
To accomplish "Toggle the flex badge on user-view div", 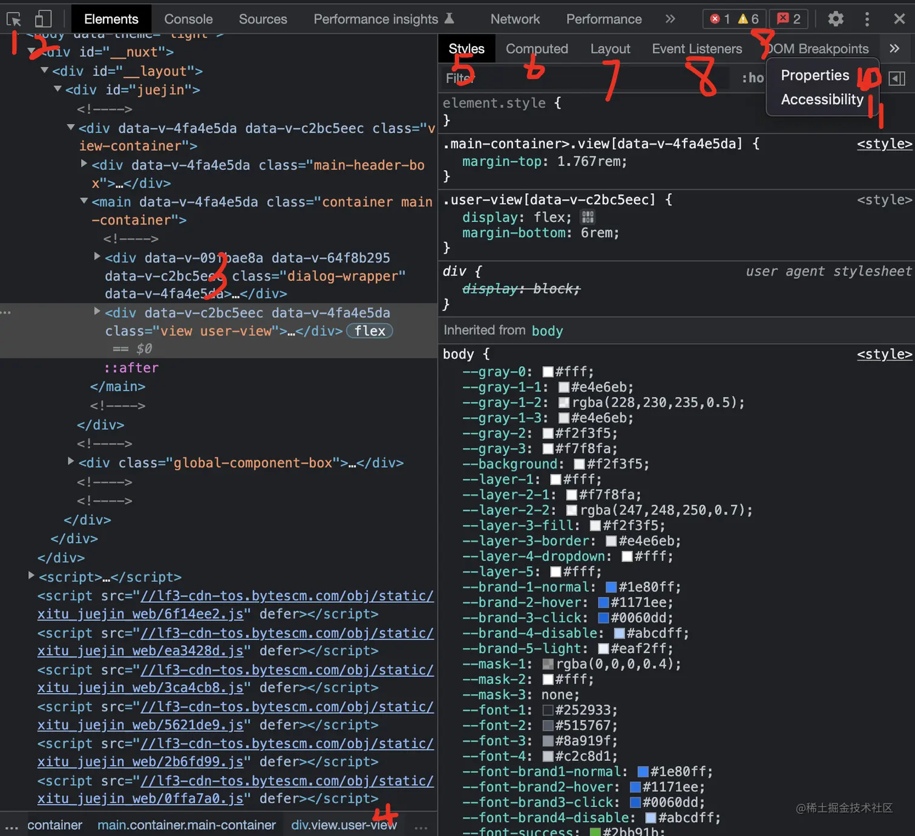I will pos(370,331).
